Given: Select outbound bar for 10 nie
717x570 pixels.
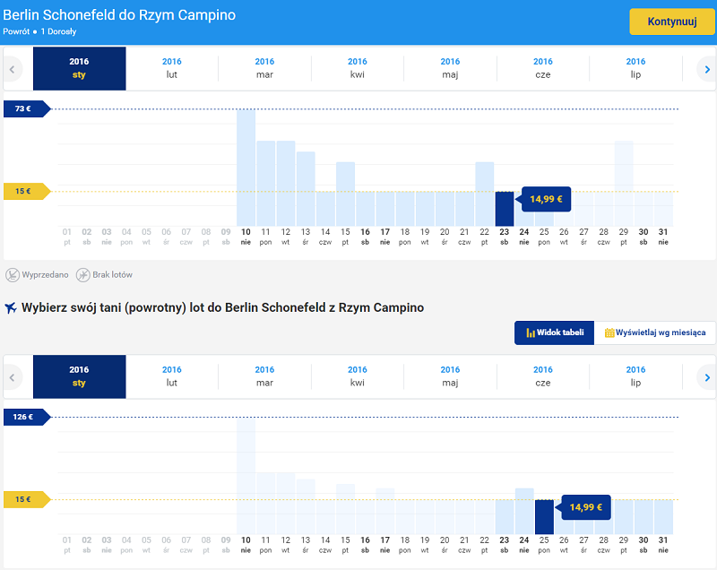Looking at the screenshot, I should pyautogui.click(x=246, y=168).
